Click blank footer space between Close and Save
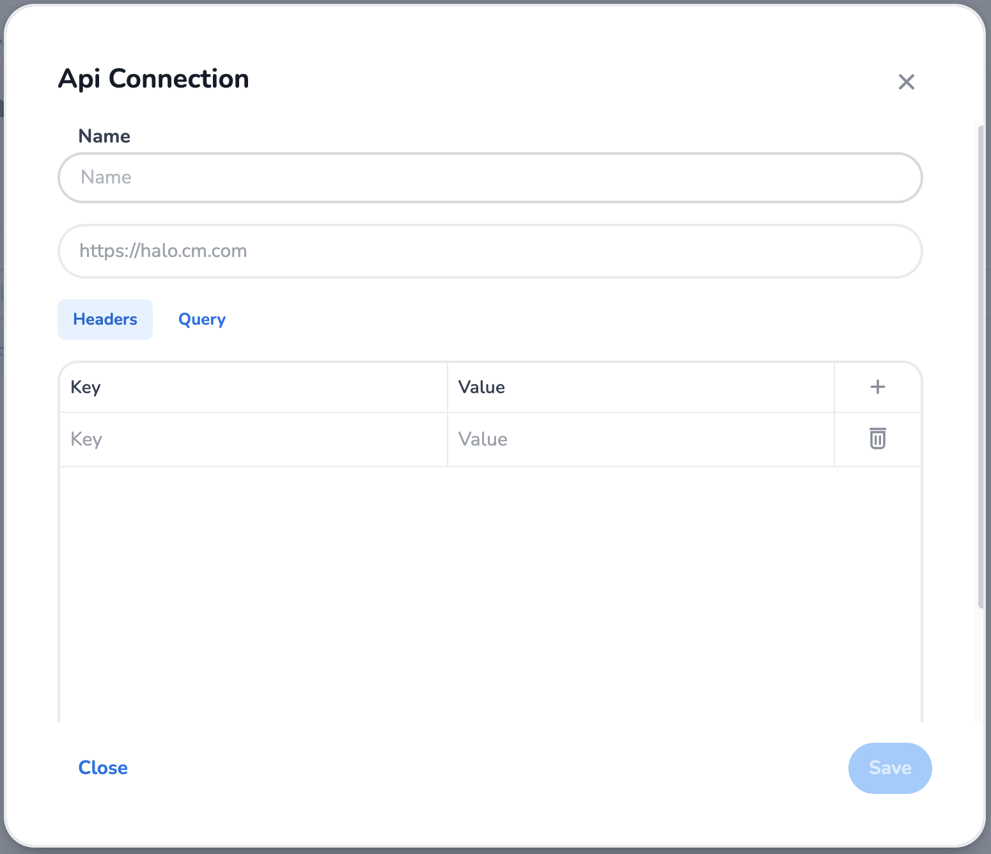The image size is (991, 854). click(486, 768)
